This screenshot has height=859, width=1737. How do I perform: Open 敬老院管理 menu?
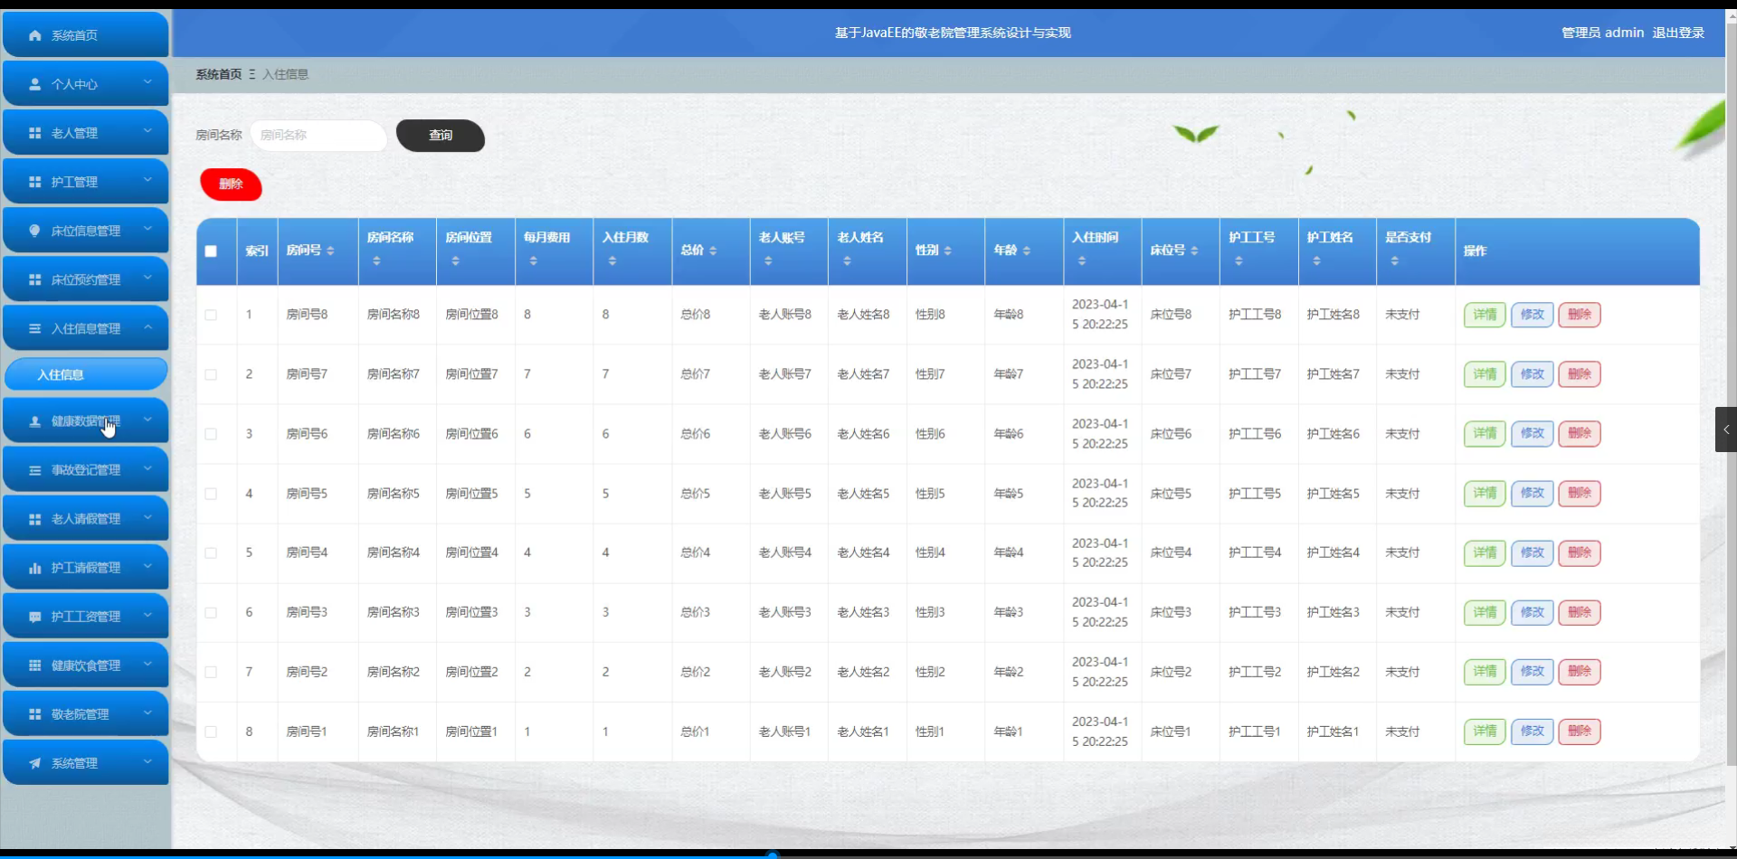[x=86, y=714]
